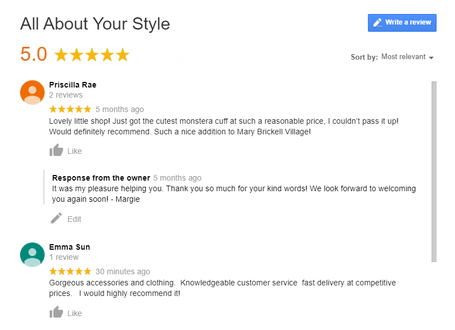The height and width of the screenshot is (330, 455).
Task: Click Edit text under the owner response
Action: click(x=74, y=219)
